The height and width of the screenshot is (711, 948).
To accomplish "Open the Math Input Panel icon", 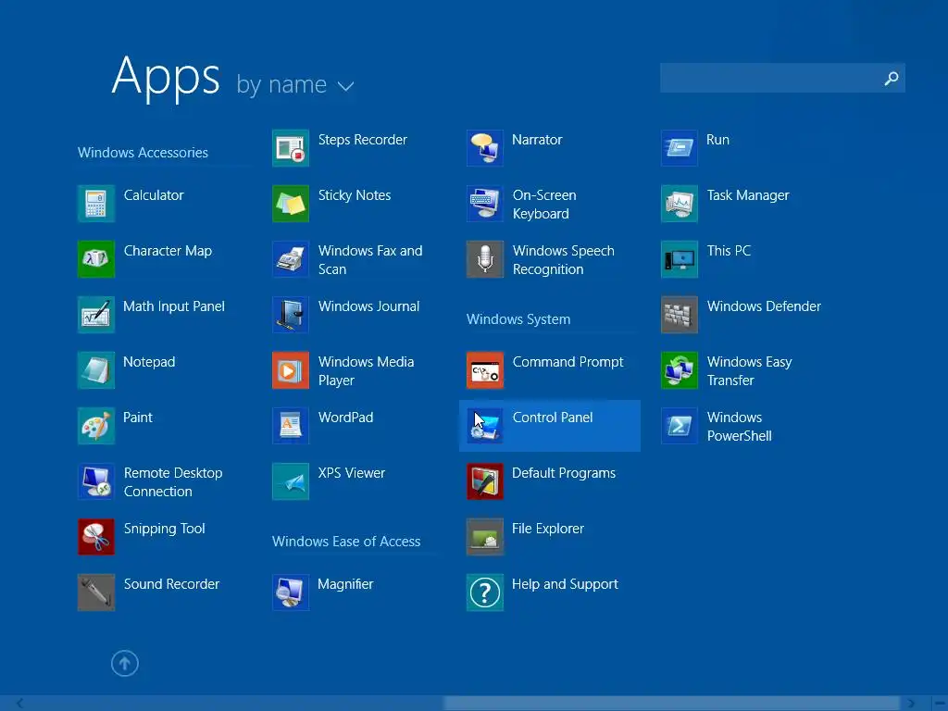I will [x=96, y=315].
